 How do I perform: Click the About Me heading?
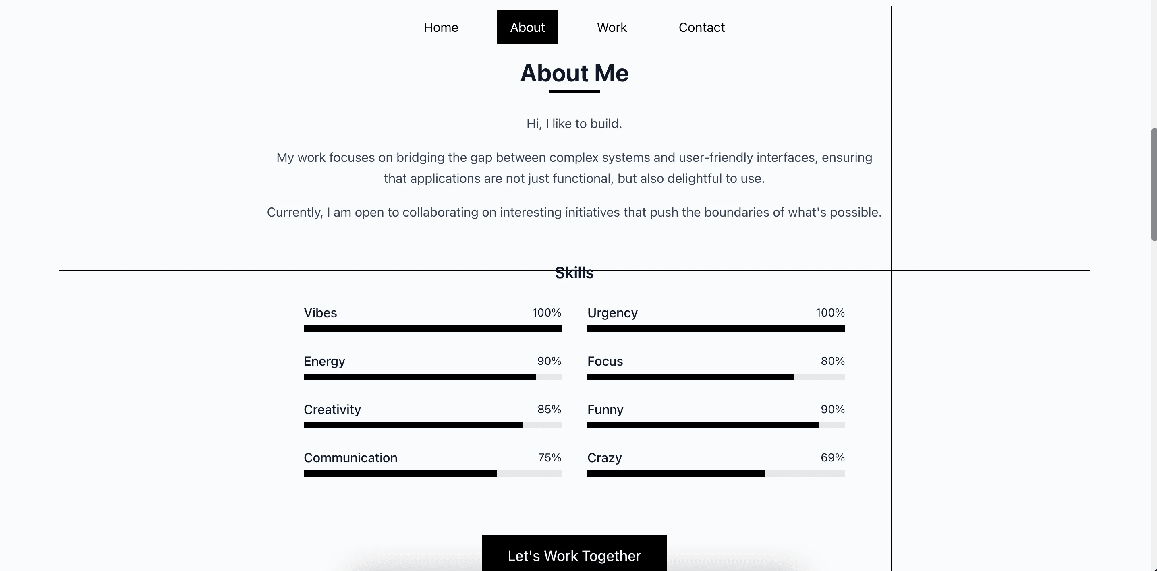tap(574, 73)
